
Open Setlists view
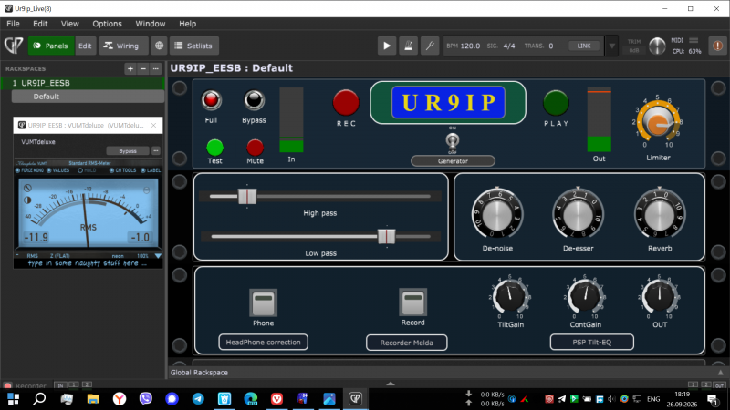(x=193, y=46)
